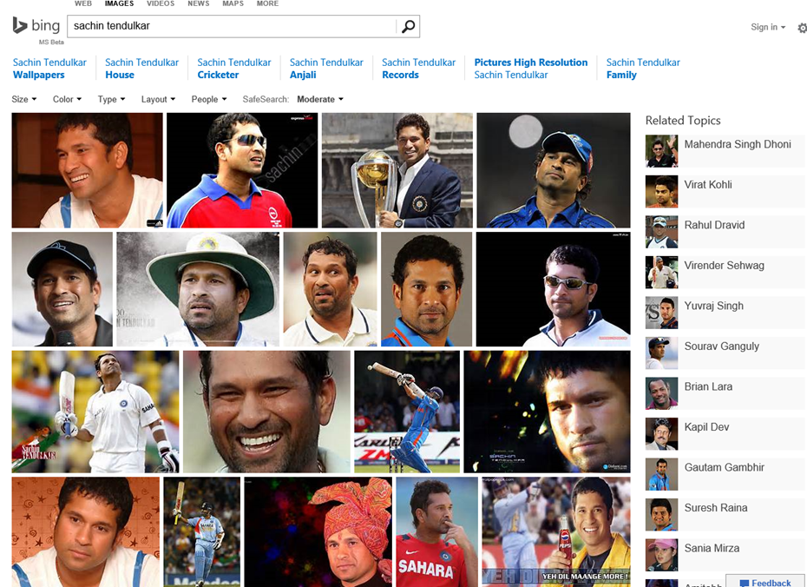Image resolution: width=807 pixels, height=587 pixels.
Task: Click the Brian Lara thumbnail
Action: pyautogui.click(x=662, y=393)
